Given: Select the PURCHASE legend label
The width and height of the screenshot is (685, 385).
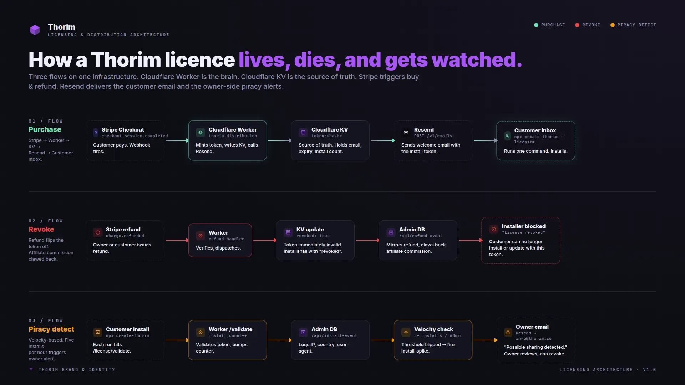Looking at the screenshot, I should pyautogui.click(x=553, y=25).
